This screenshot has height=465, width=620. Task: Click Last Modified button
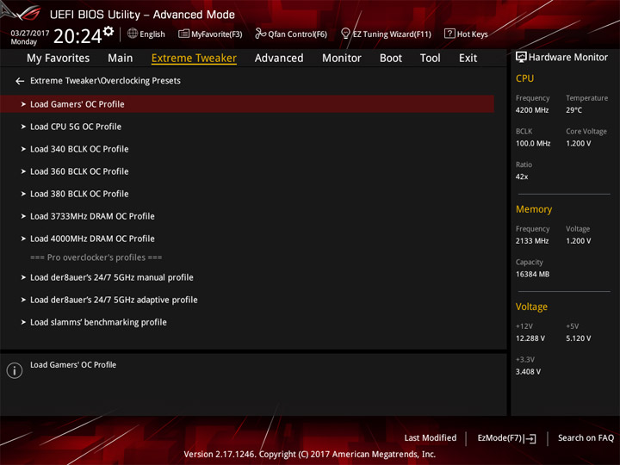click(x=431, y=438)
